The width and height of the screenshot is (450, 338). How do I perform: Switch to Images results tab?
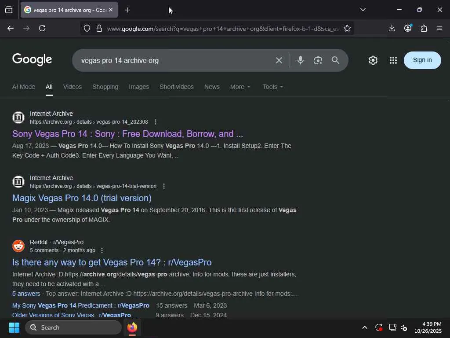(139, 87)
